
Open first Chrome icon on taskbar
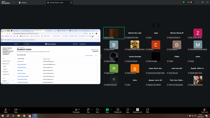(x=24, y=116)
